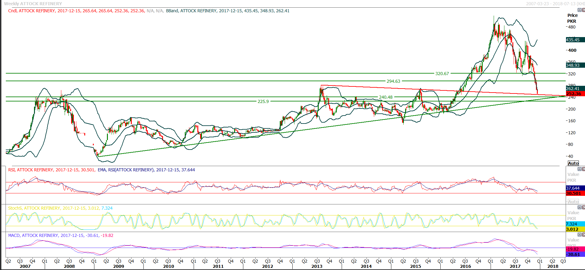Click the Auto scale button on price axis
The image size is (585, 270).
(x=573, y=163)
